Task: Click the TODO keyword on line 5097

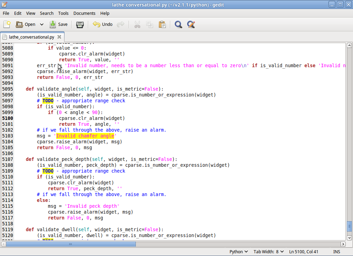Action: 48,101
